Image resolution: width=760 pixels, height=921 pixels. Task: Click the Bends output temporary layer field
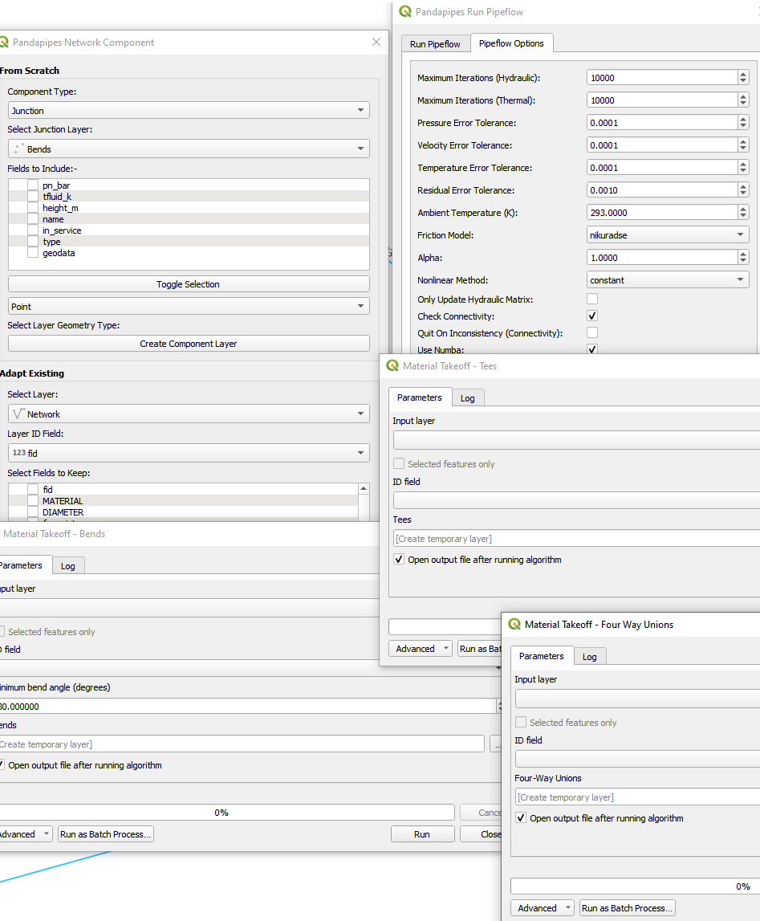[242, 744]
